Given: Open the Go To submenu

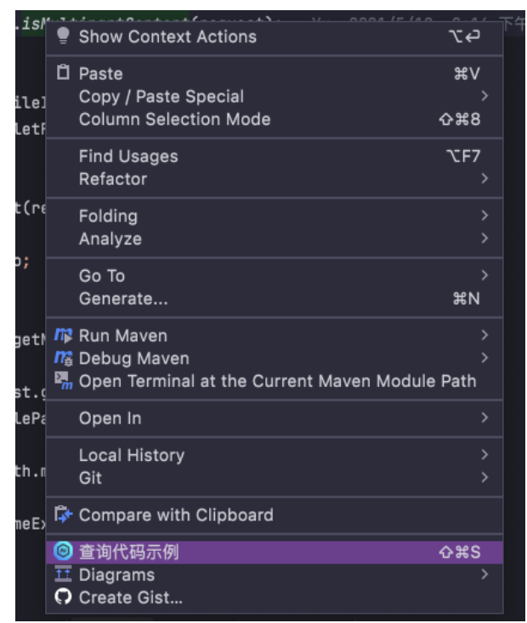Looking at the screenshot, I should coord(275,275).
